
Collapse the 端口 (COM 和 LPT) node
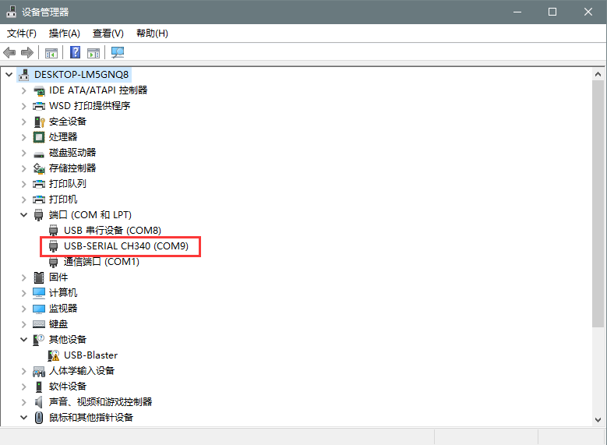pos(24,215)
